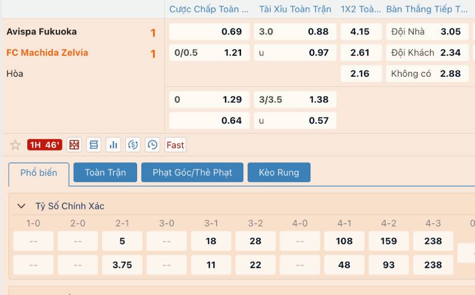This screenshot has width=475, height=295.
Task: Collapse the Tỷ Số Chính Xác section
Action: 21,206
